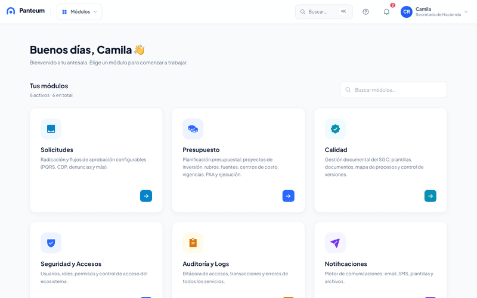
Task: Click the Calidad description about SGC
Action: pos(374,167)
